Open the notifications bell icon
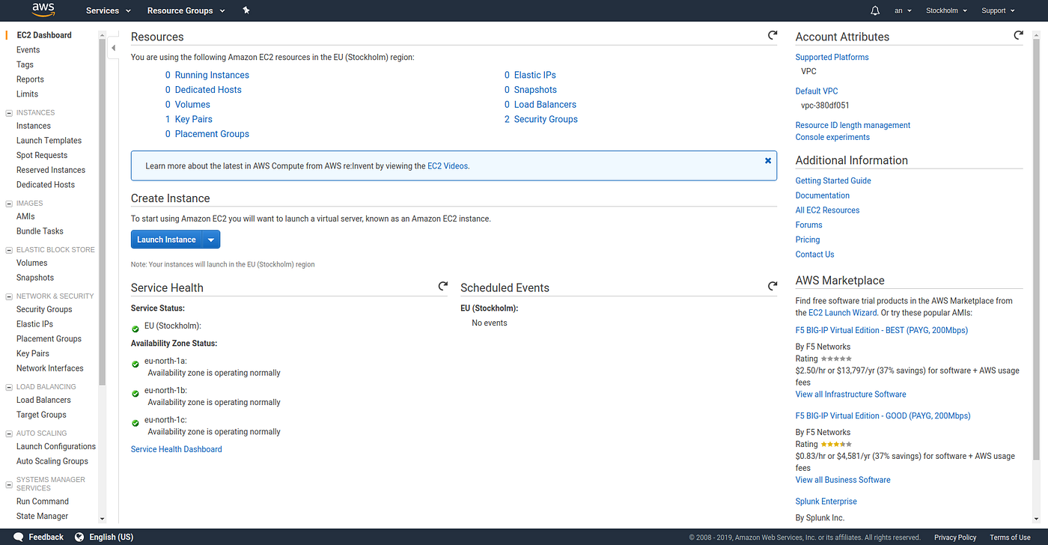The height and width of the screenshot is (545, 1048). 875,10
